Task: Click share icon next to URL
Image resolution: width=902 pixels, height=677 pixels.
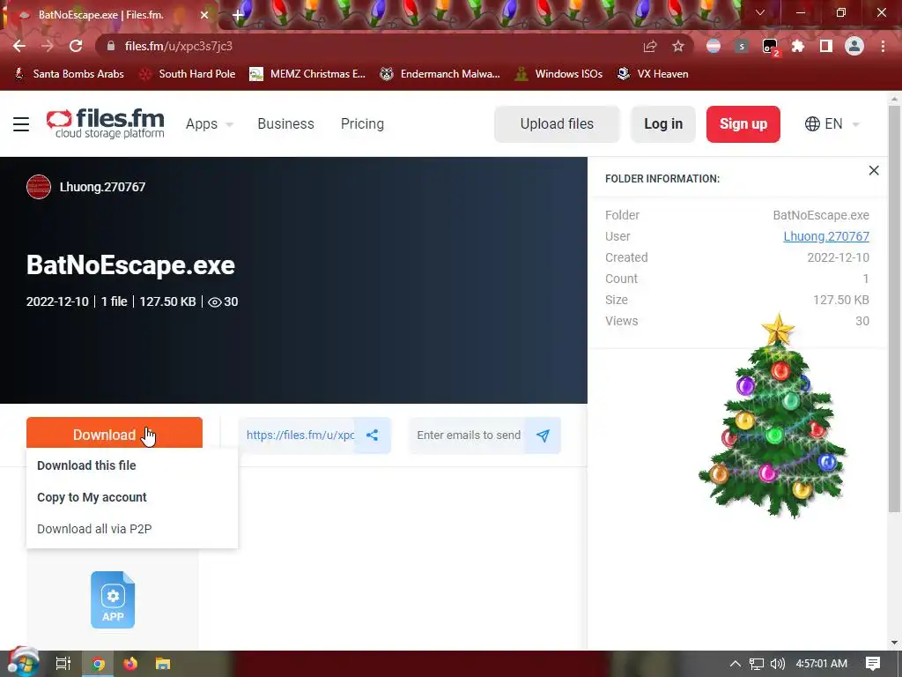Action: click(373, 435)
